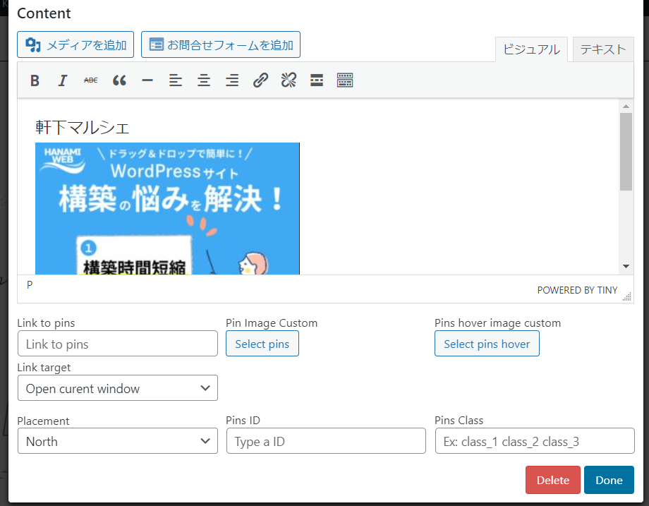649x506 pixels.
Task: Switch to ビジュアル tab
Action: (x=531, y=49)
